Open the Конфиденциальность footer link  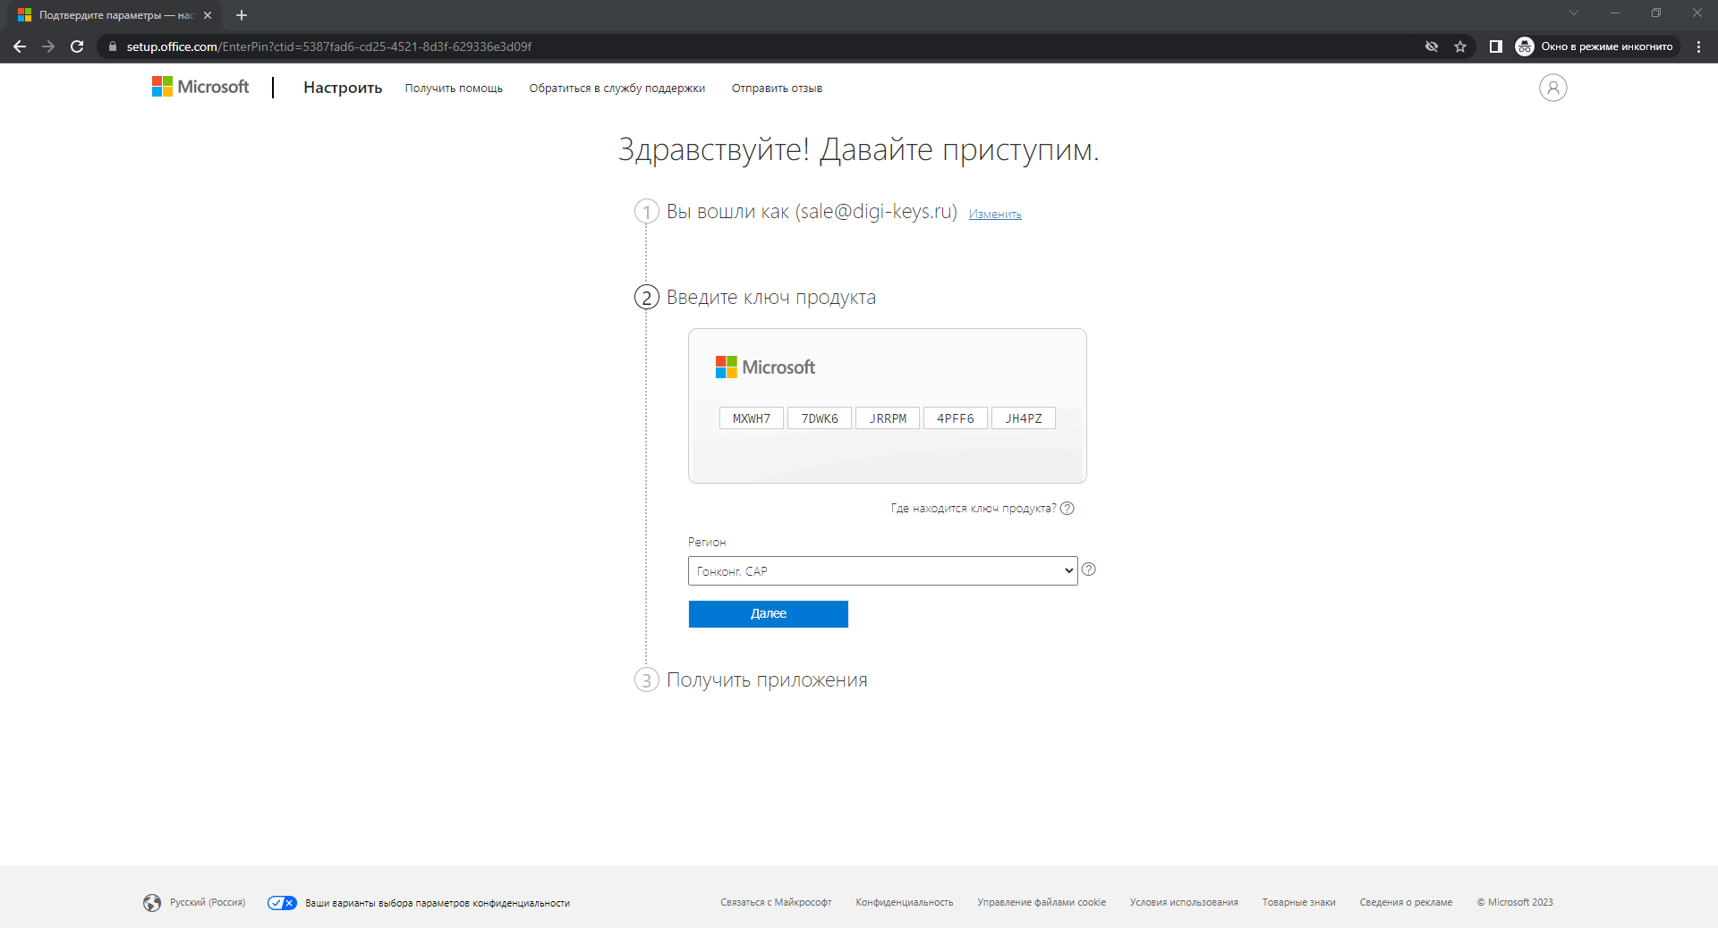[905, 903]
